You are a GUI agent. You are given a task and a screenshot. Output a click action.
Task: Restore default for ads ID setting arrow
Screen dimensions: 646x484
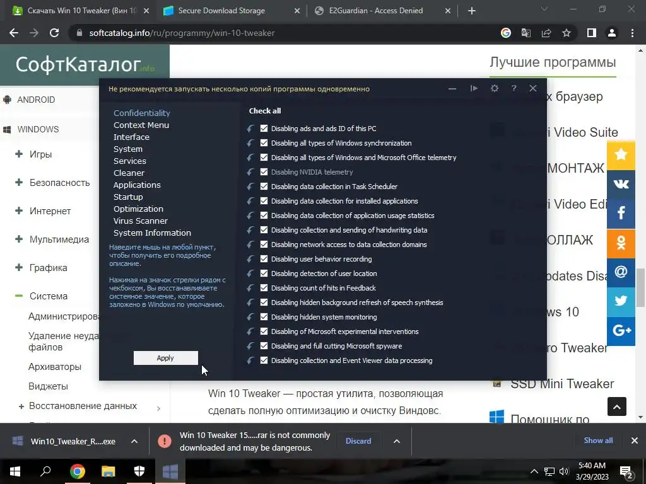pos(250,129)
